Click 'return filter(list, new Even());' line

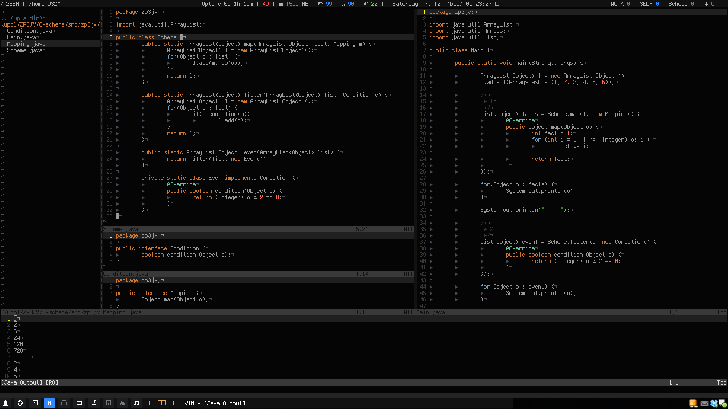click(219, 159)
